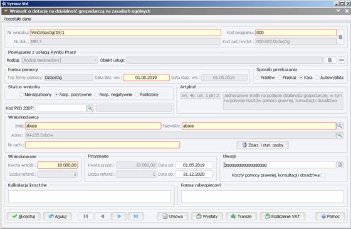Image resolution: width=351 pixels, height=229 pixels.
Task: Click the Data od date field
Action: click(x=194, y=165)
